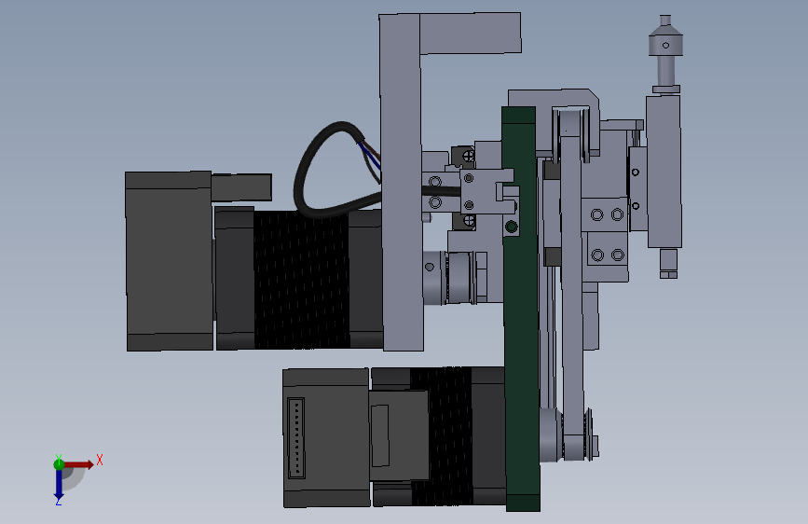Select the dark green vertical mounting plate
This screenshot has width=808, height=524.
(x=521, y=310)
